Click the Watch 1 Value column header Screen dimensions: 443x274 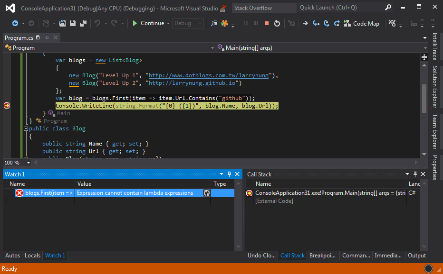pos(143,184)
